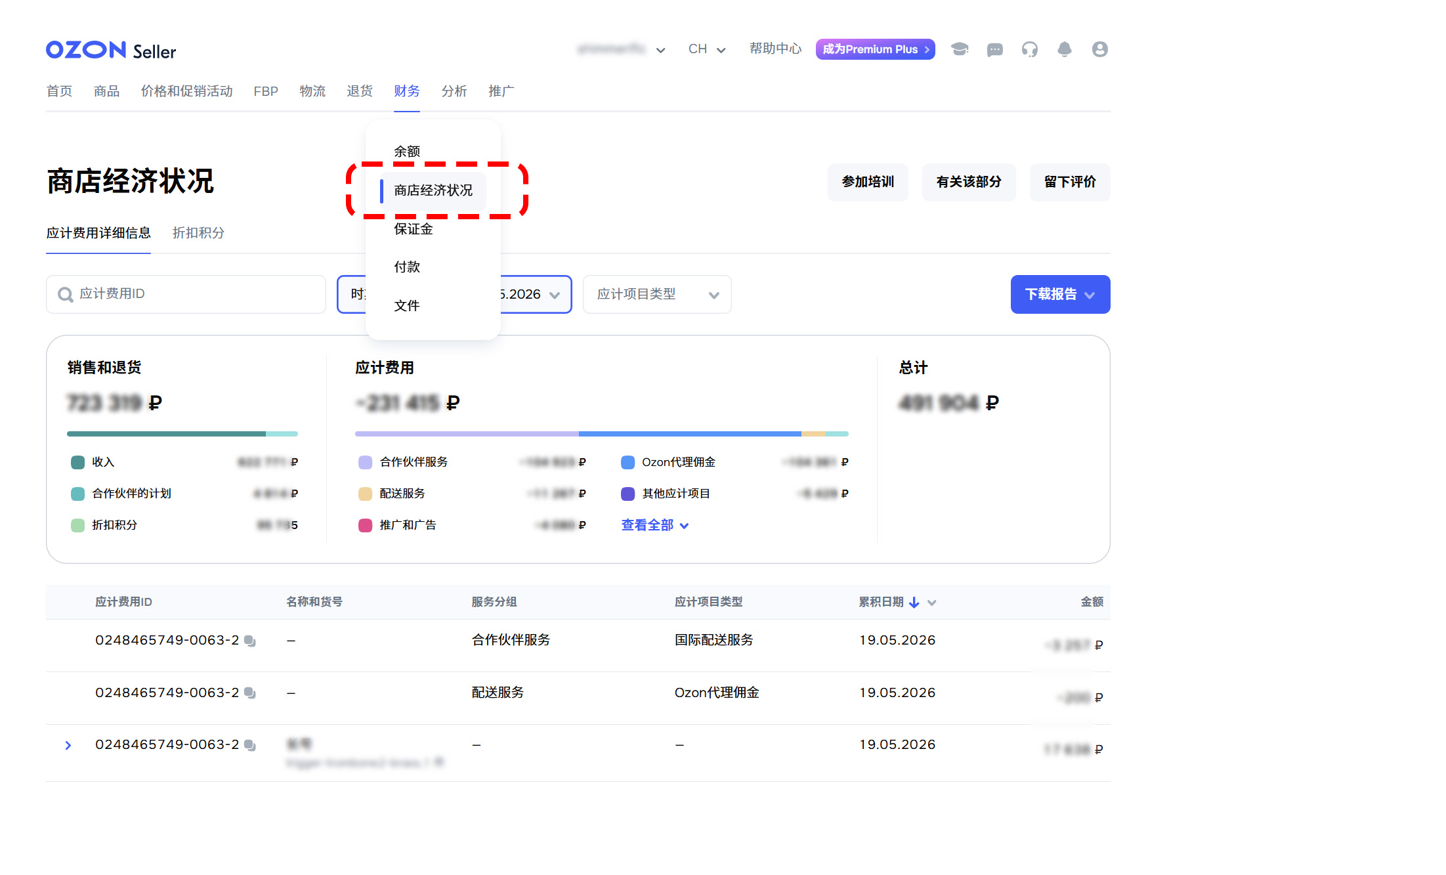The image size is (1446, 875).
Task: Switch to the 折扣积分 tab
Action: [x=198, y=233]
